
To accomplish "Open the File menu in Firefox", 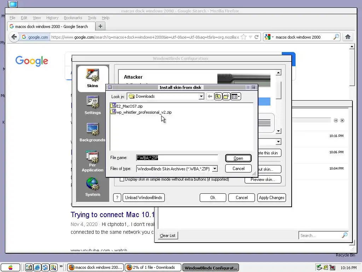I will tap(12, 18).
